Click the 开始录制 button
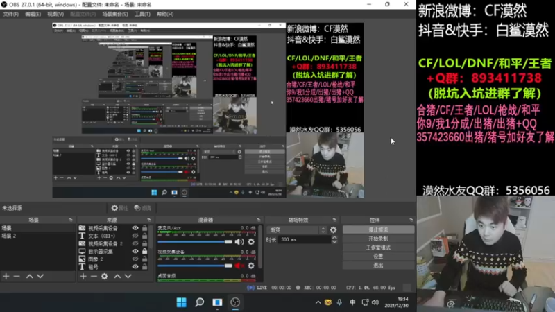This screenshot has width=555, height=312. click(378, 239)
